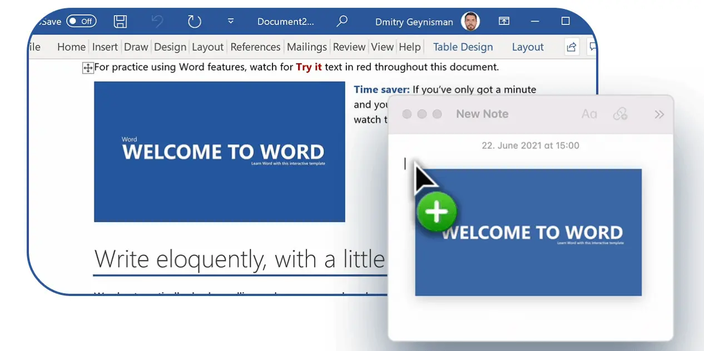Click the Search magnifier icon in Word
This screenshot has height=351, width=704.
click(342, 22)
